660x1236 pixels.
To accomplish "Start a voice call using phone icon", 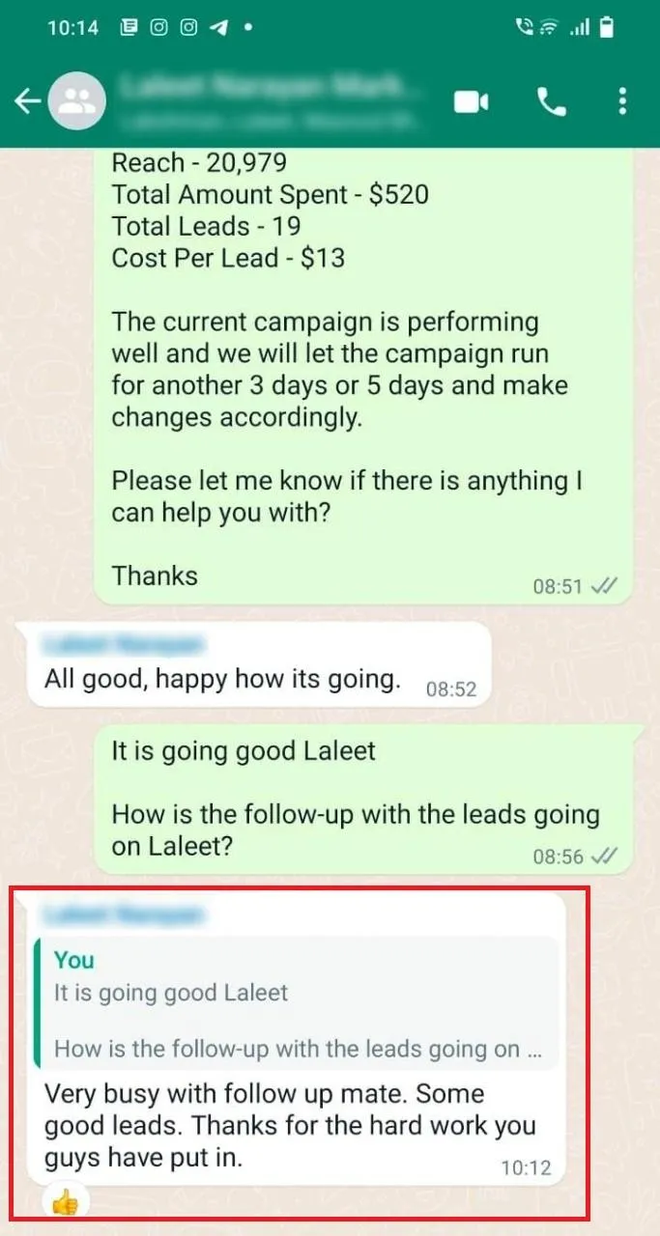I will click(552, 101).
